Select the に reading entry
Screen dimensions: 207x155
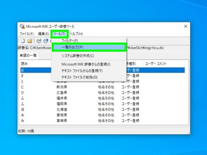pos(22,87)
